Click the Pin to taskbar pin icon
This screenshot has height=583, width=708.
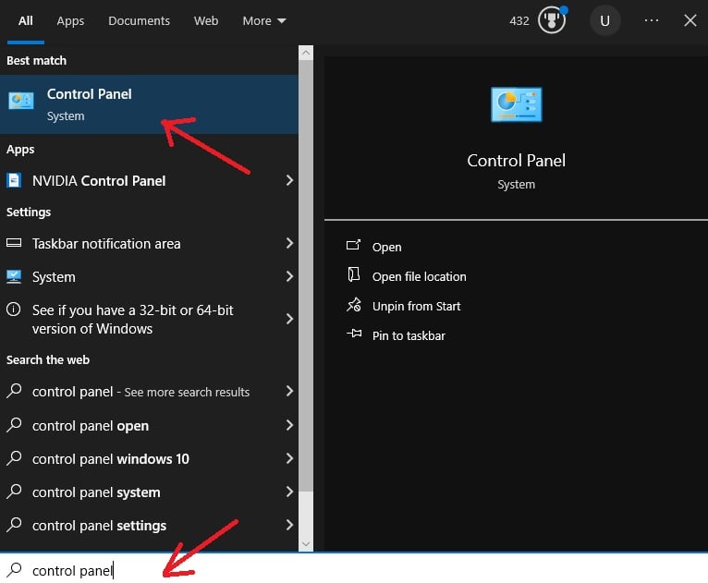[x=353, y=335]
